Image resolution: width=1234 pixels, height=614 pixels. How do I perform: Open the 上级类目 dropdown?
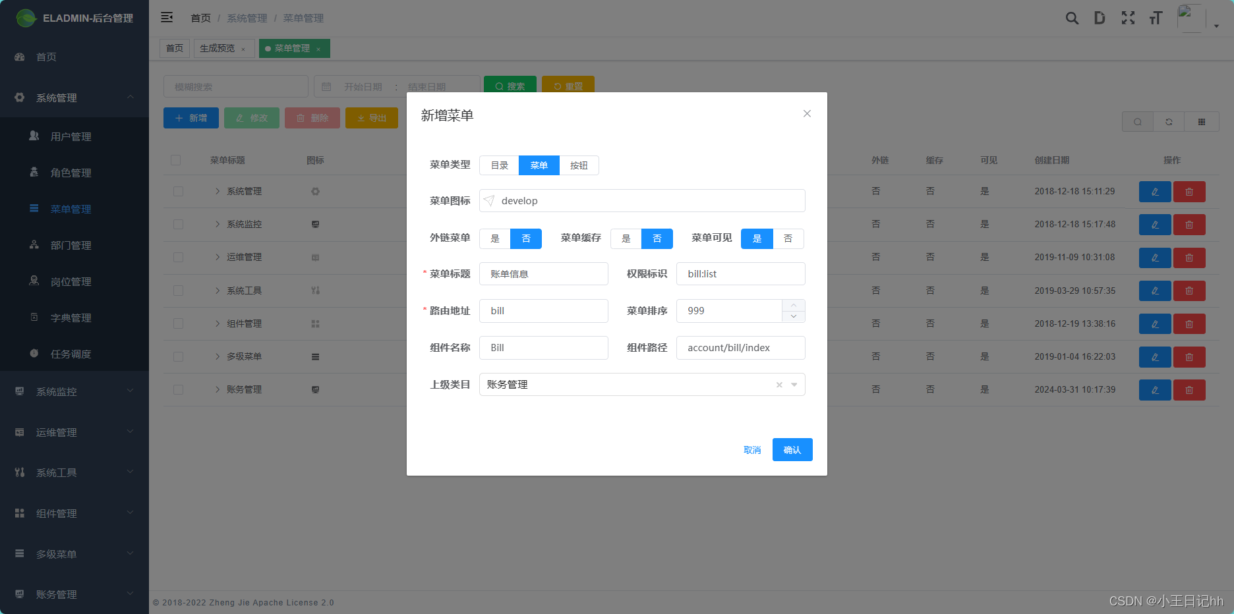point(642,385)
